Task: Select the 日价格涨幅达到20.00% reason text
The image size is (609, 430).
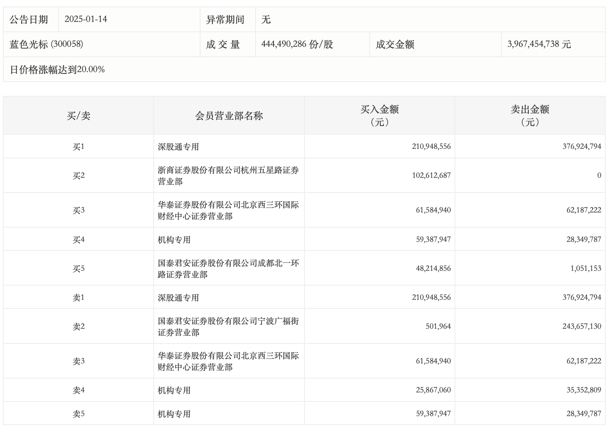Action: tap(57, 70)
